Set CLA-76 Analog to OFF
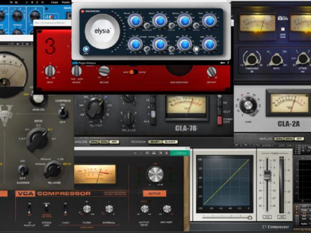This screenshot has width=311, height=233. point(114,142)
